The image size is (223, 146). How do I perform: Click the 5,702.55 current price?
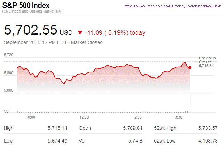pyautogui.click(x=30, y=30)
